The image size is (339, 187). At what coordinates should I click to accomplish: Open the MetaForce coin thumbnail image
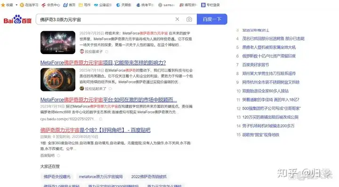(x=58, y=80)
